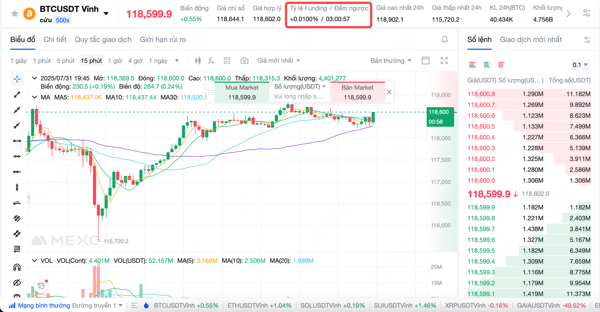Show more ticker stats with right chevron
This screenshot has width=600, height=312.
569,14
